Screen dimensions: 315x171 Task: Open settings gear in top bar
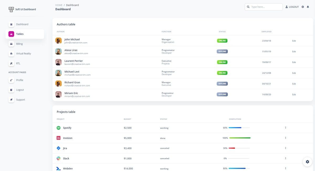tap(303, 7)
